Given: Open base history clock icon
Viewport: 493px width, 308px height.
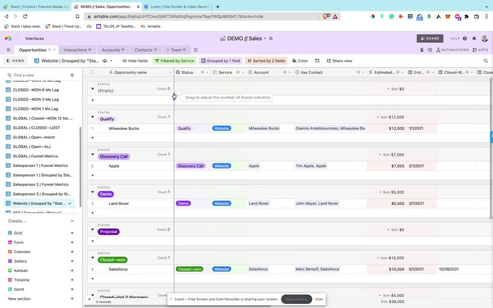Looking at the screenshot, I should click(x=430, y=50).
